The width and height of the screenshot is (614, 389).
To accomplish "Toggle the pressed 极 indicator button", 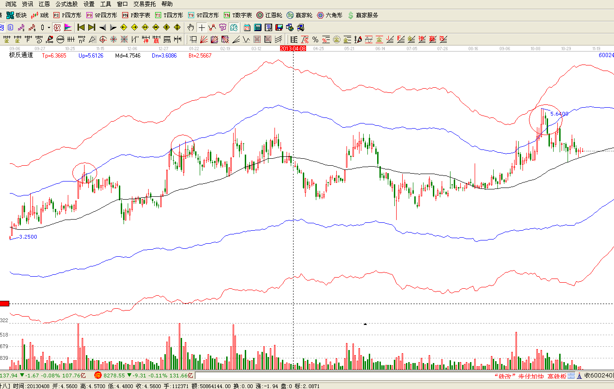I will click(x=57, y=27).
